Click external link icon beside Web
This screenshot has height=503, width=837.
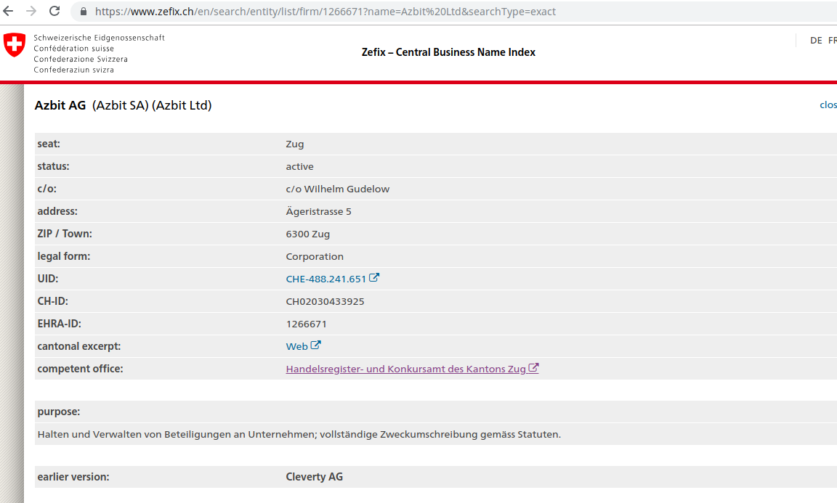(316, 345)
